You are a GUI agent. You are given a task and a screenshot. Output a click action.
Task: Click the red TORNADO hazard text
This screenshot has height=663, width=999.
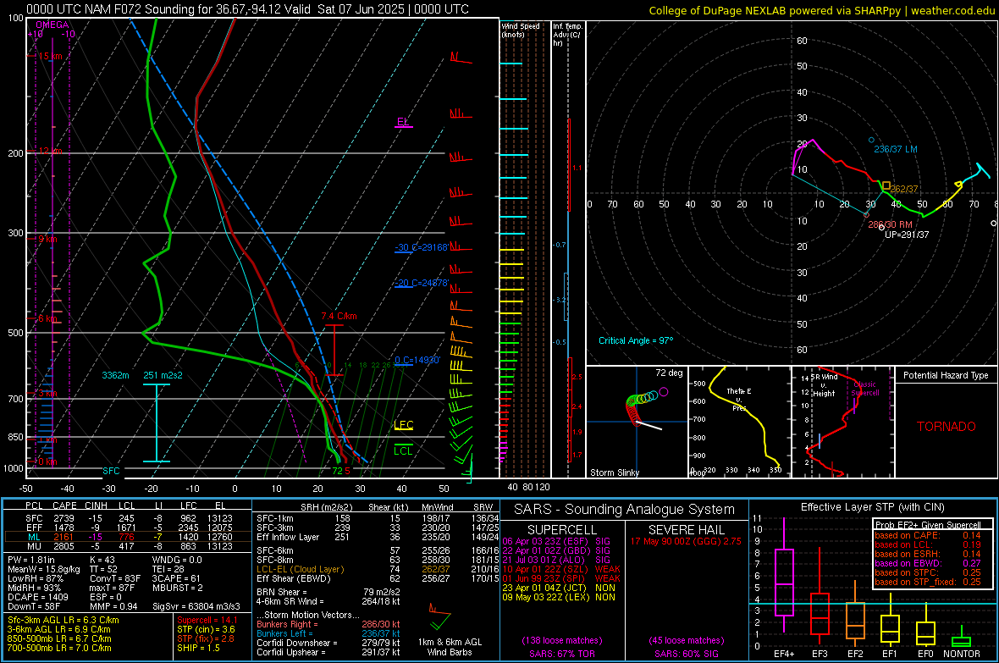[x=947, y=427]
